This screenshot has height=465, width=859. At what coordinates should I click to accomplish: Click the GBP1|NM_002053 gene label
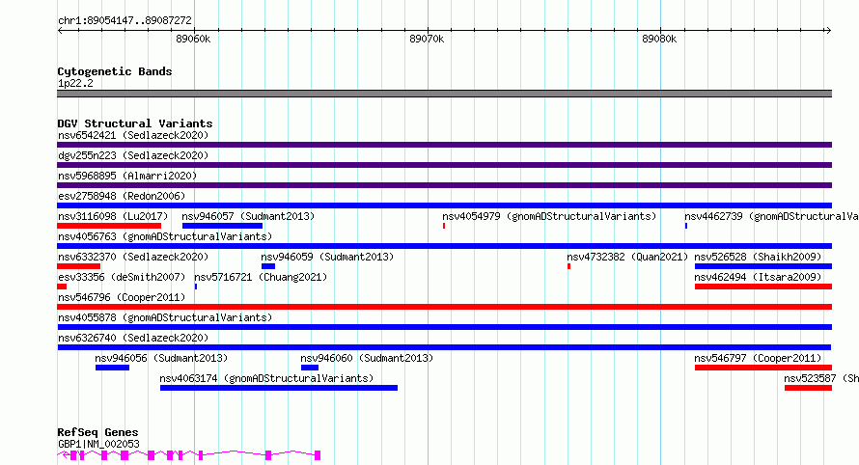click(98, 444)
